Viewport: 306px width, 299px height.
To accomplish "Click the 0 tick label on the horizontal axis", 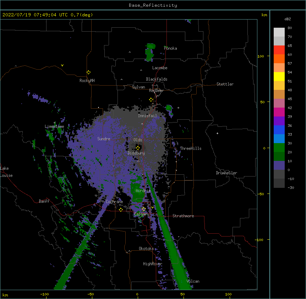I will pos(137,294).
